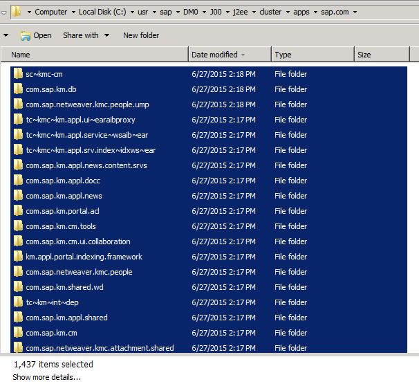419x384 pixels.
Task: Click folder icon of com.sap.km.appl.news
Action: (x=18, y=196)
